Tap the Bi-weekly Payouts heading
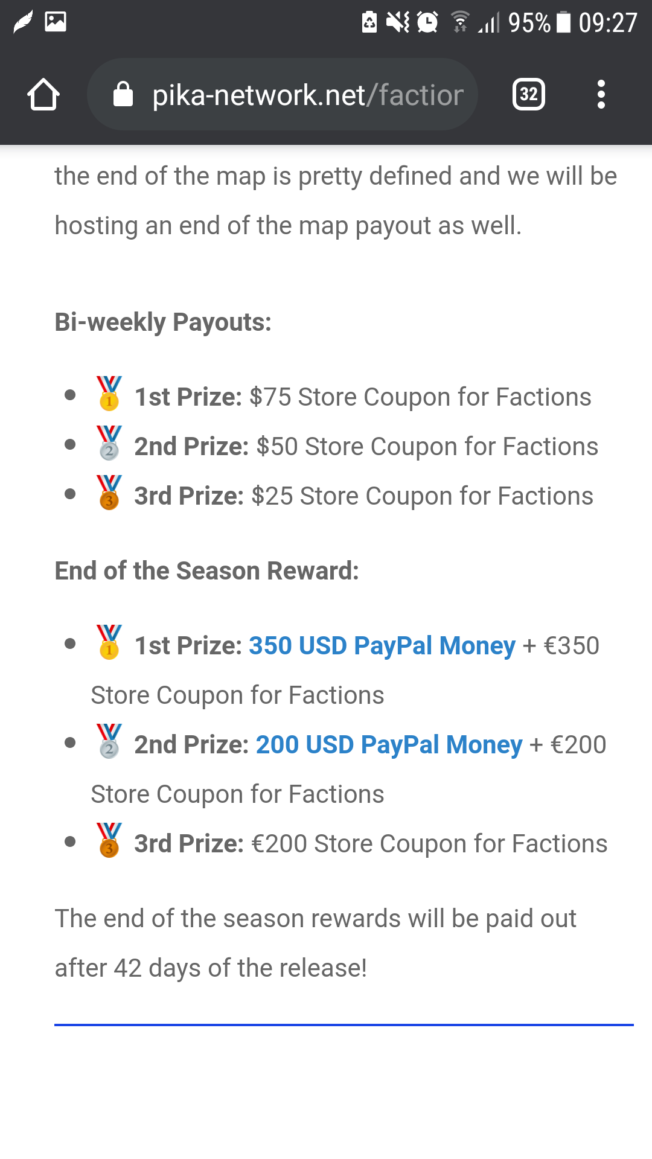 (163, 322)
